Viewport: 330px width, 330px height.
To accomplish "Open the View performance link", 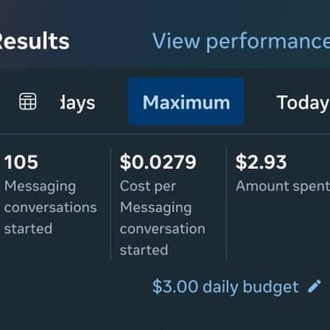I will coord(241,41).
